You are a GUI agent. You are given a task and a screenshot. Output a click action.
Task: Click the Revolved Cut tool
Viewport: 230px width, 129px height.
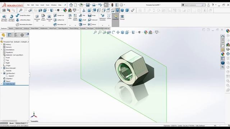(x=49, y=18)
